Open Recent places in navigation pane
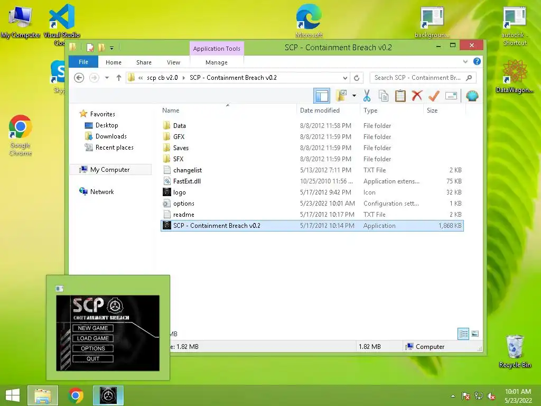 tap(114, 147)
